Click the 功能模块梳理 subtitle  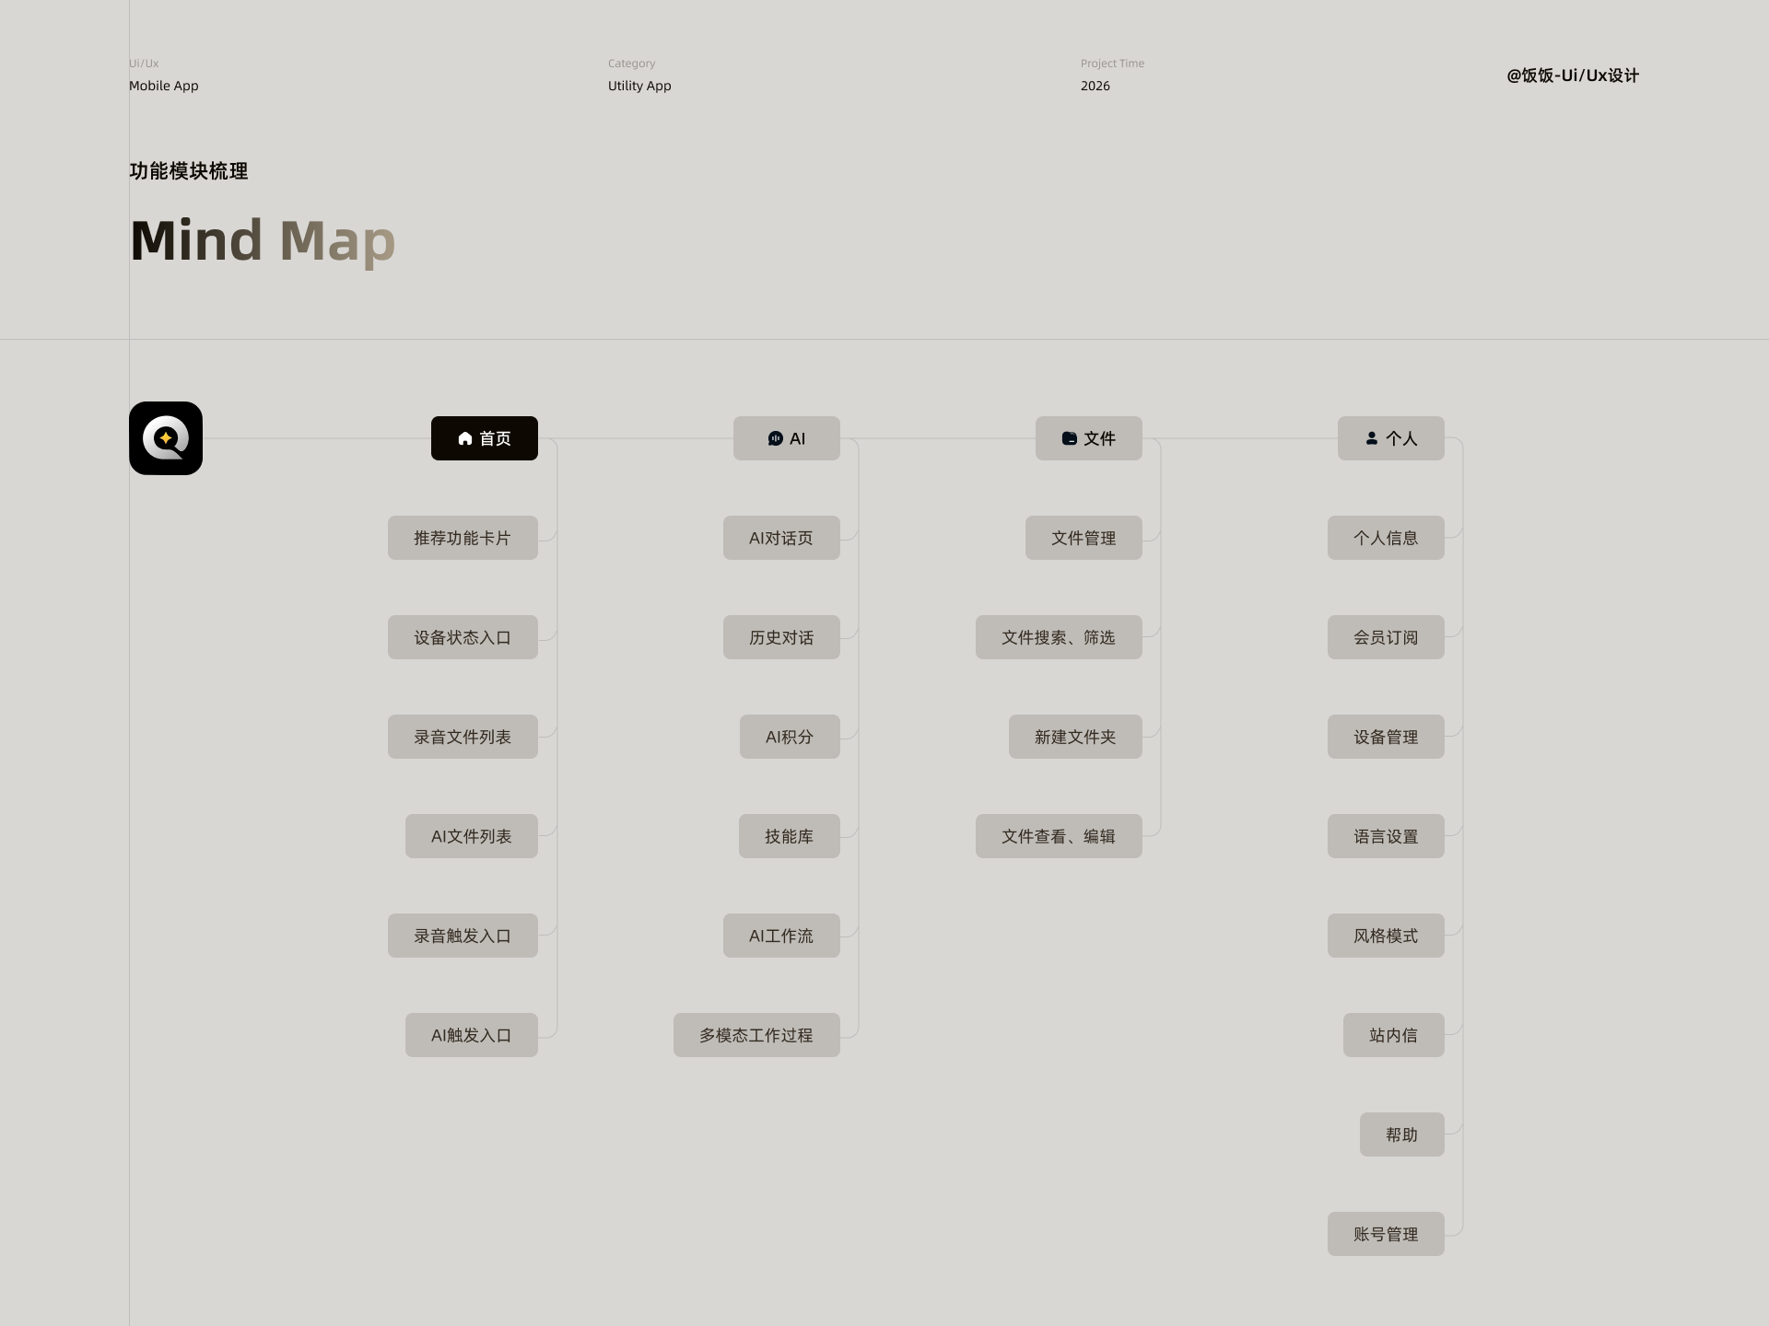(x=189, y=171)
